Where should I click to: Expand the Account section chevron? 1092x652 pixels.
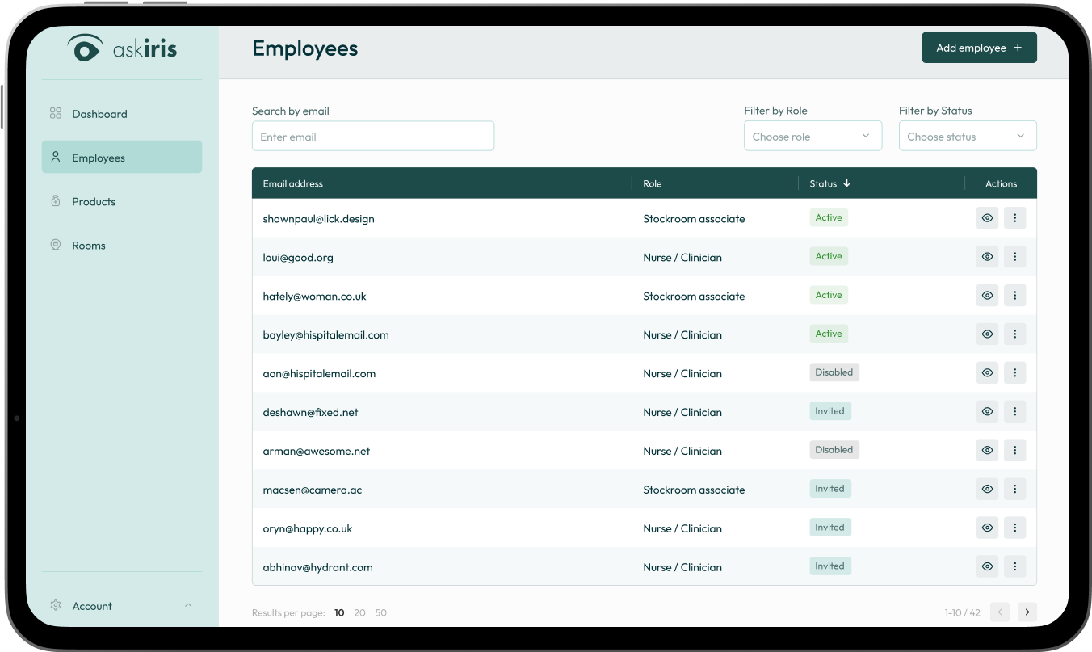point(188,605)
